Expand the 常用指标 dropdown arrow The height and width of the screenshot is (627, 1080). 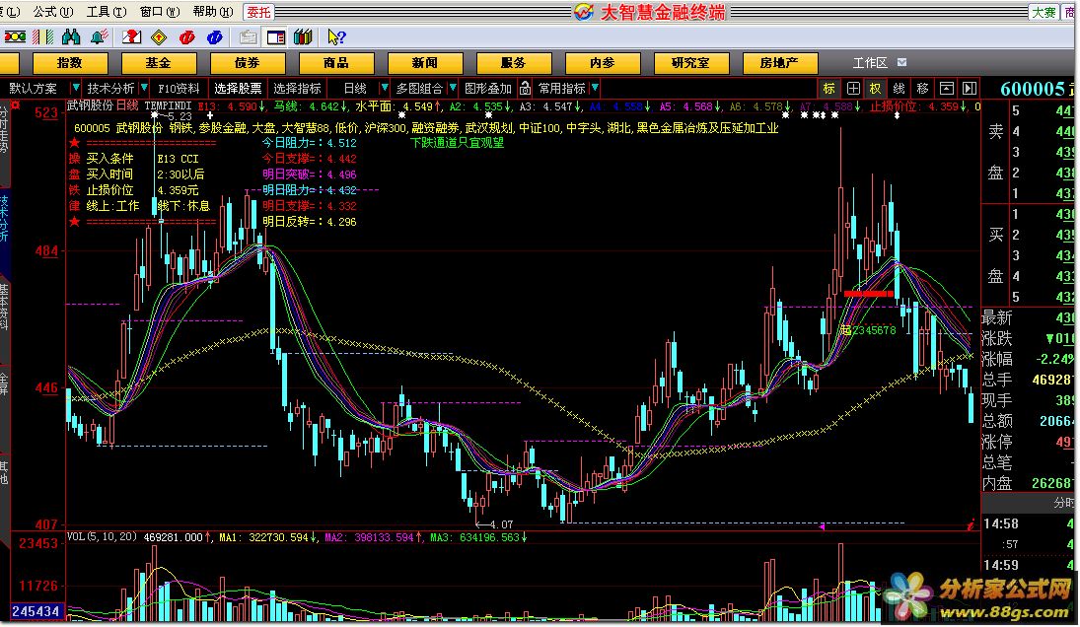(595, 88)
